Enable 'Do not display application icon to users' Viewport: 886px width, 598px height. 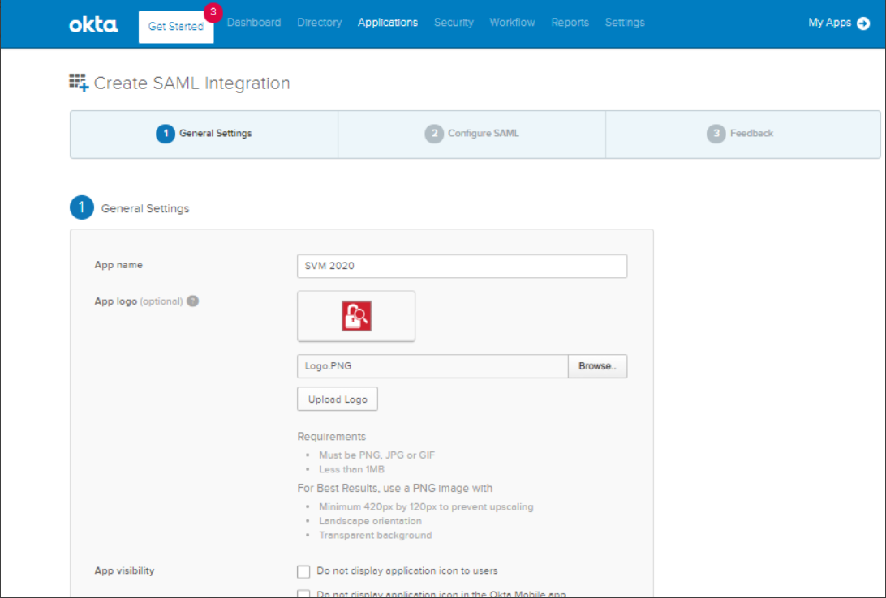click(x=304, y=571)
